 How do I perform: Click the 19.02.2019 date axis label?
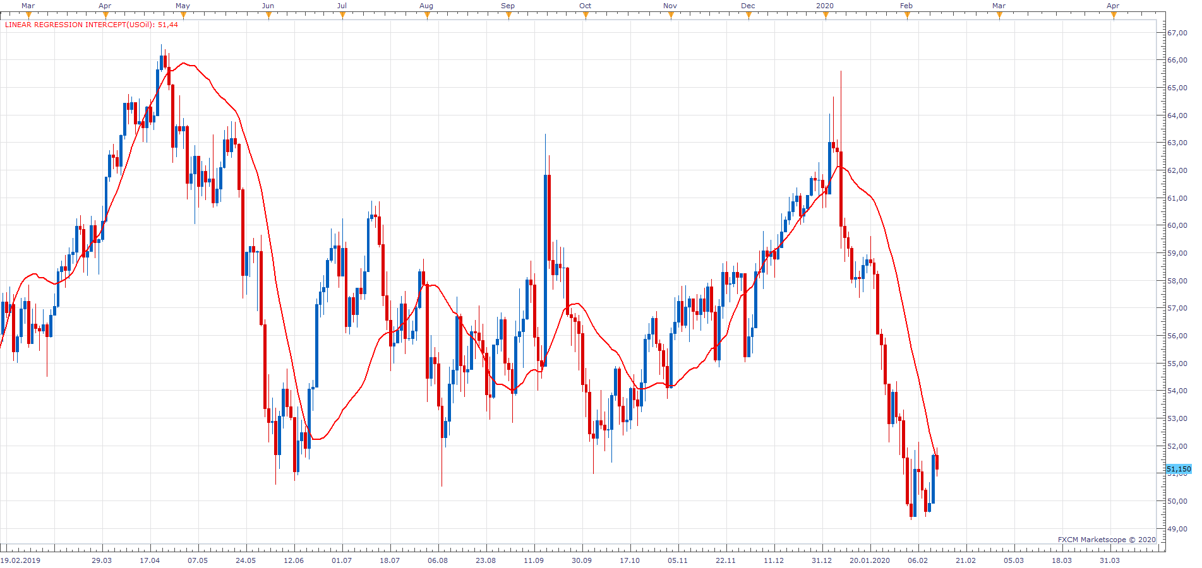[20, 560]
